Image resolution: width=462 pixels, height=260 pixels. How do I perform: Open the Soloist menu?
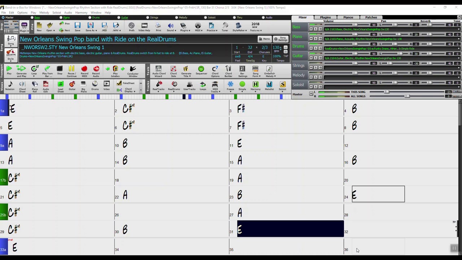(x=56, y=13)
